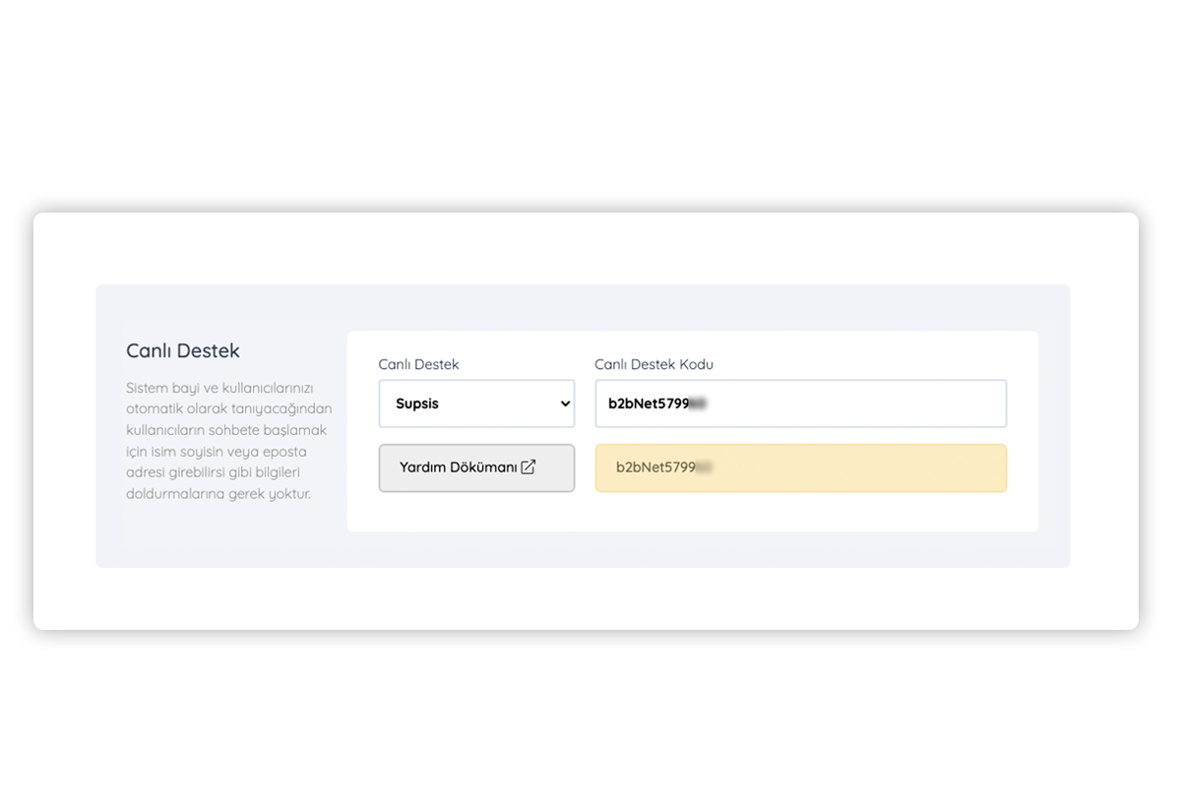Click the Yardım Dökümanı label text

coord(459,467)
